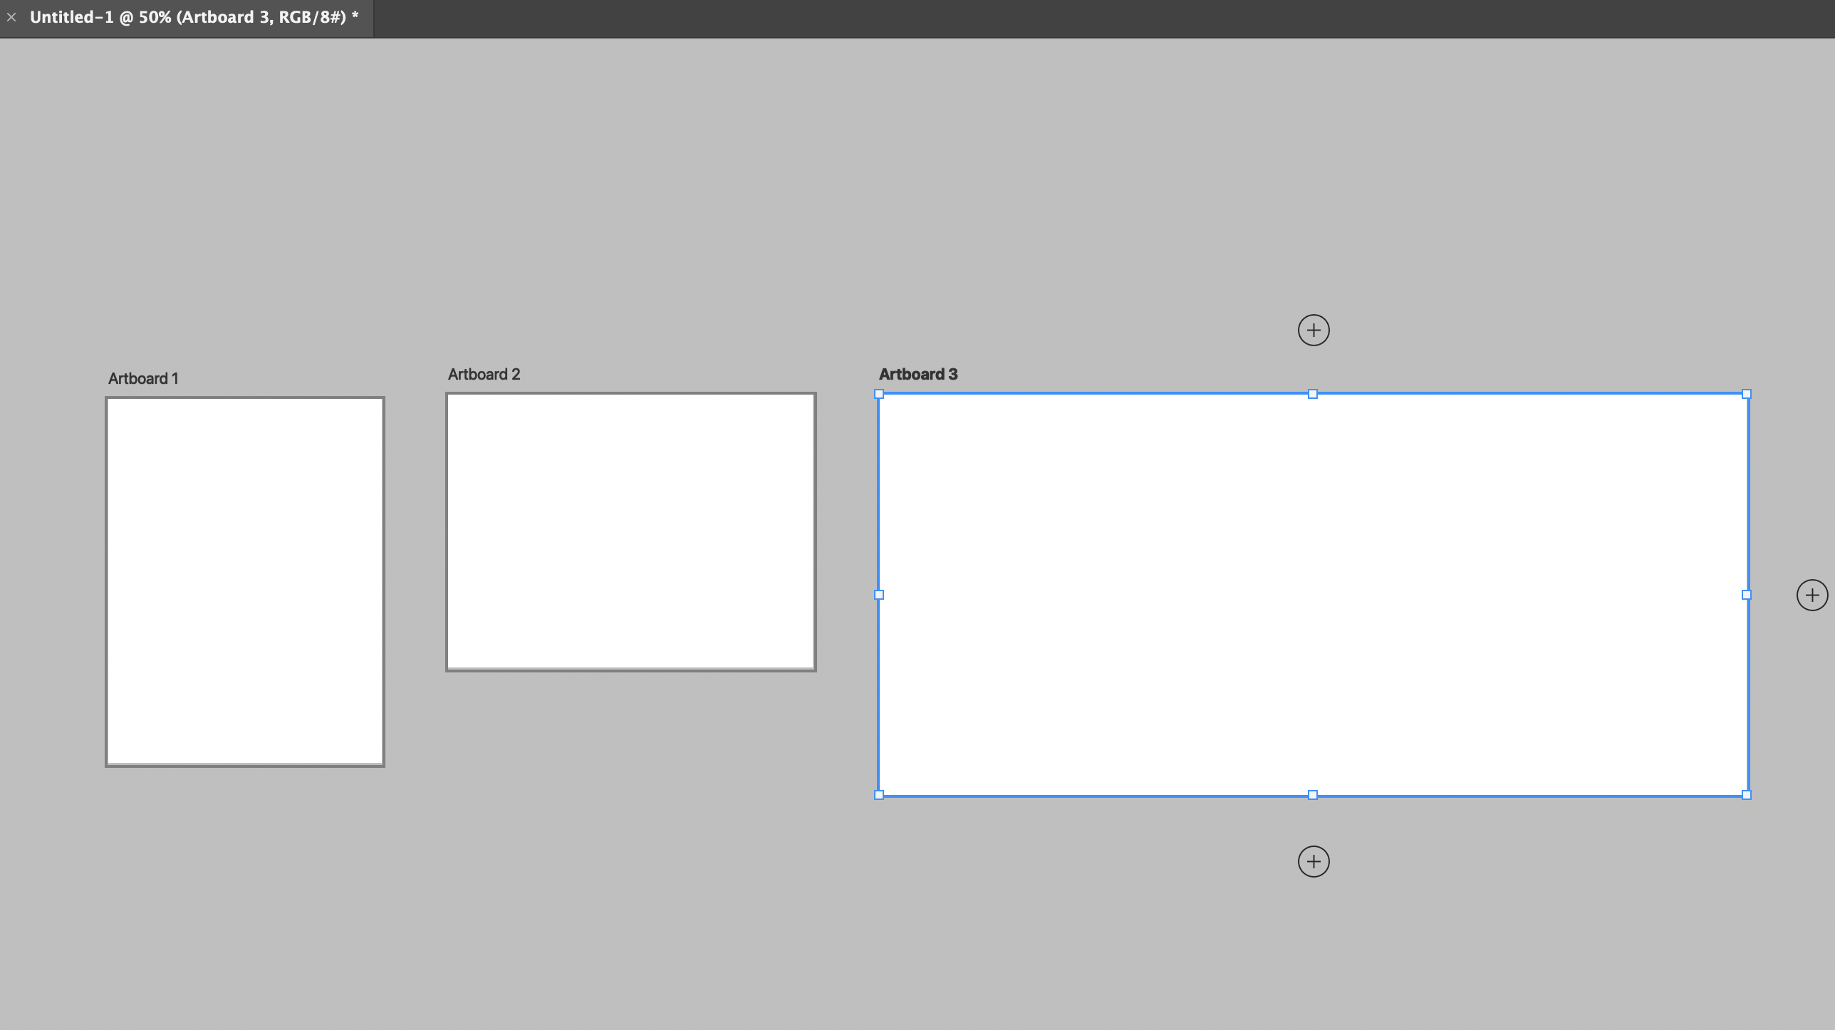Viewport: 1835px width, 1030px height.
Task: Click Artboard 3's bottom-left corner handle
Action: (x=879, y=795)
